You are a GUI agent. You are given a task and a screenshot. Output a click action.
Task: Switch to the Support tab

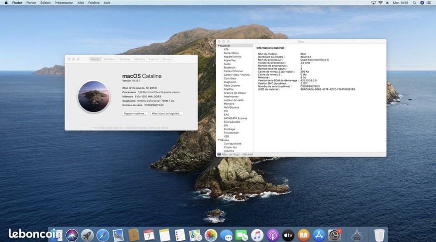153,59
